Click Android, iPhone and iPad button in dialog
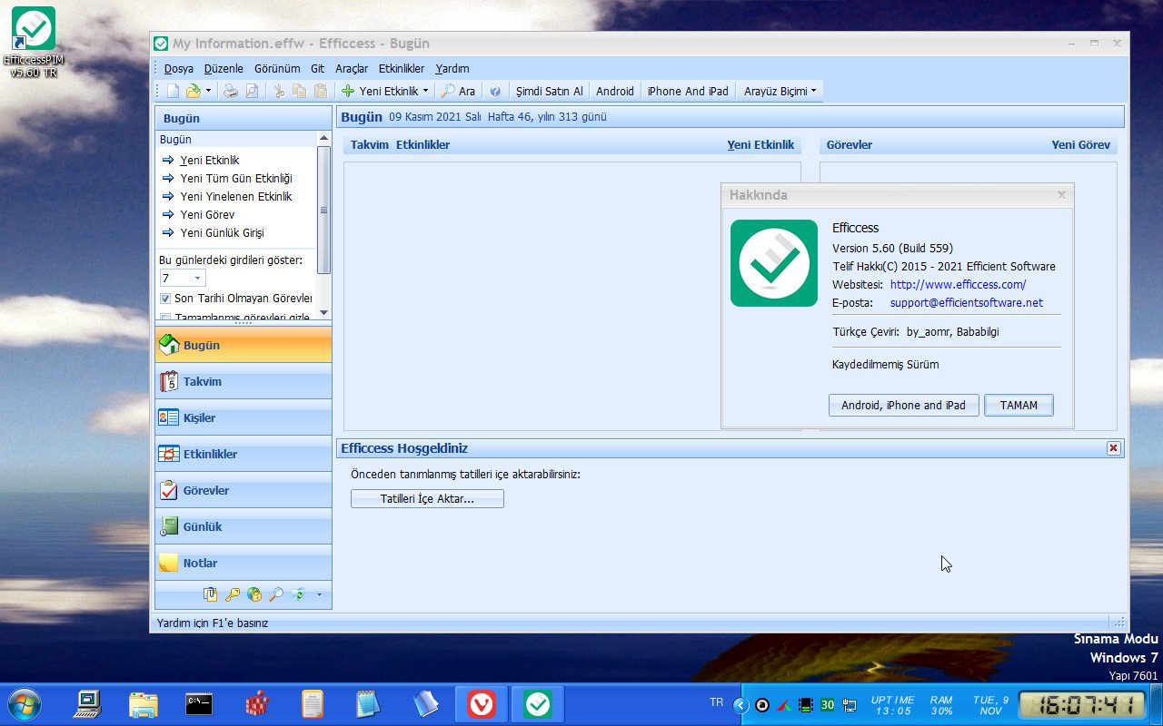The image size is (1163, 726). pyautogui.click(x=903, y=406)
